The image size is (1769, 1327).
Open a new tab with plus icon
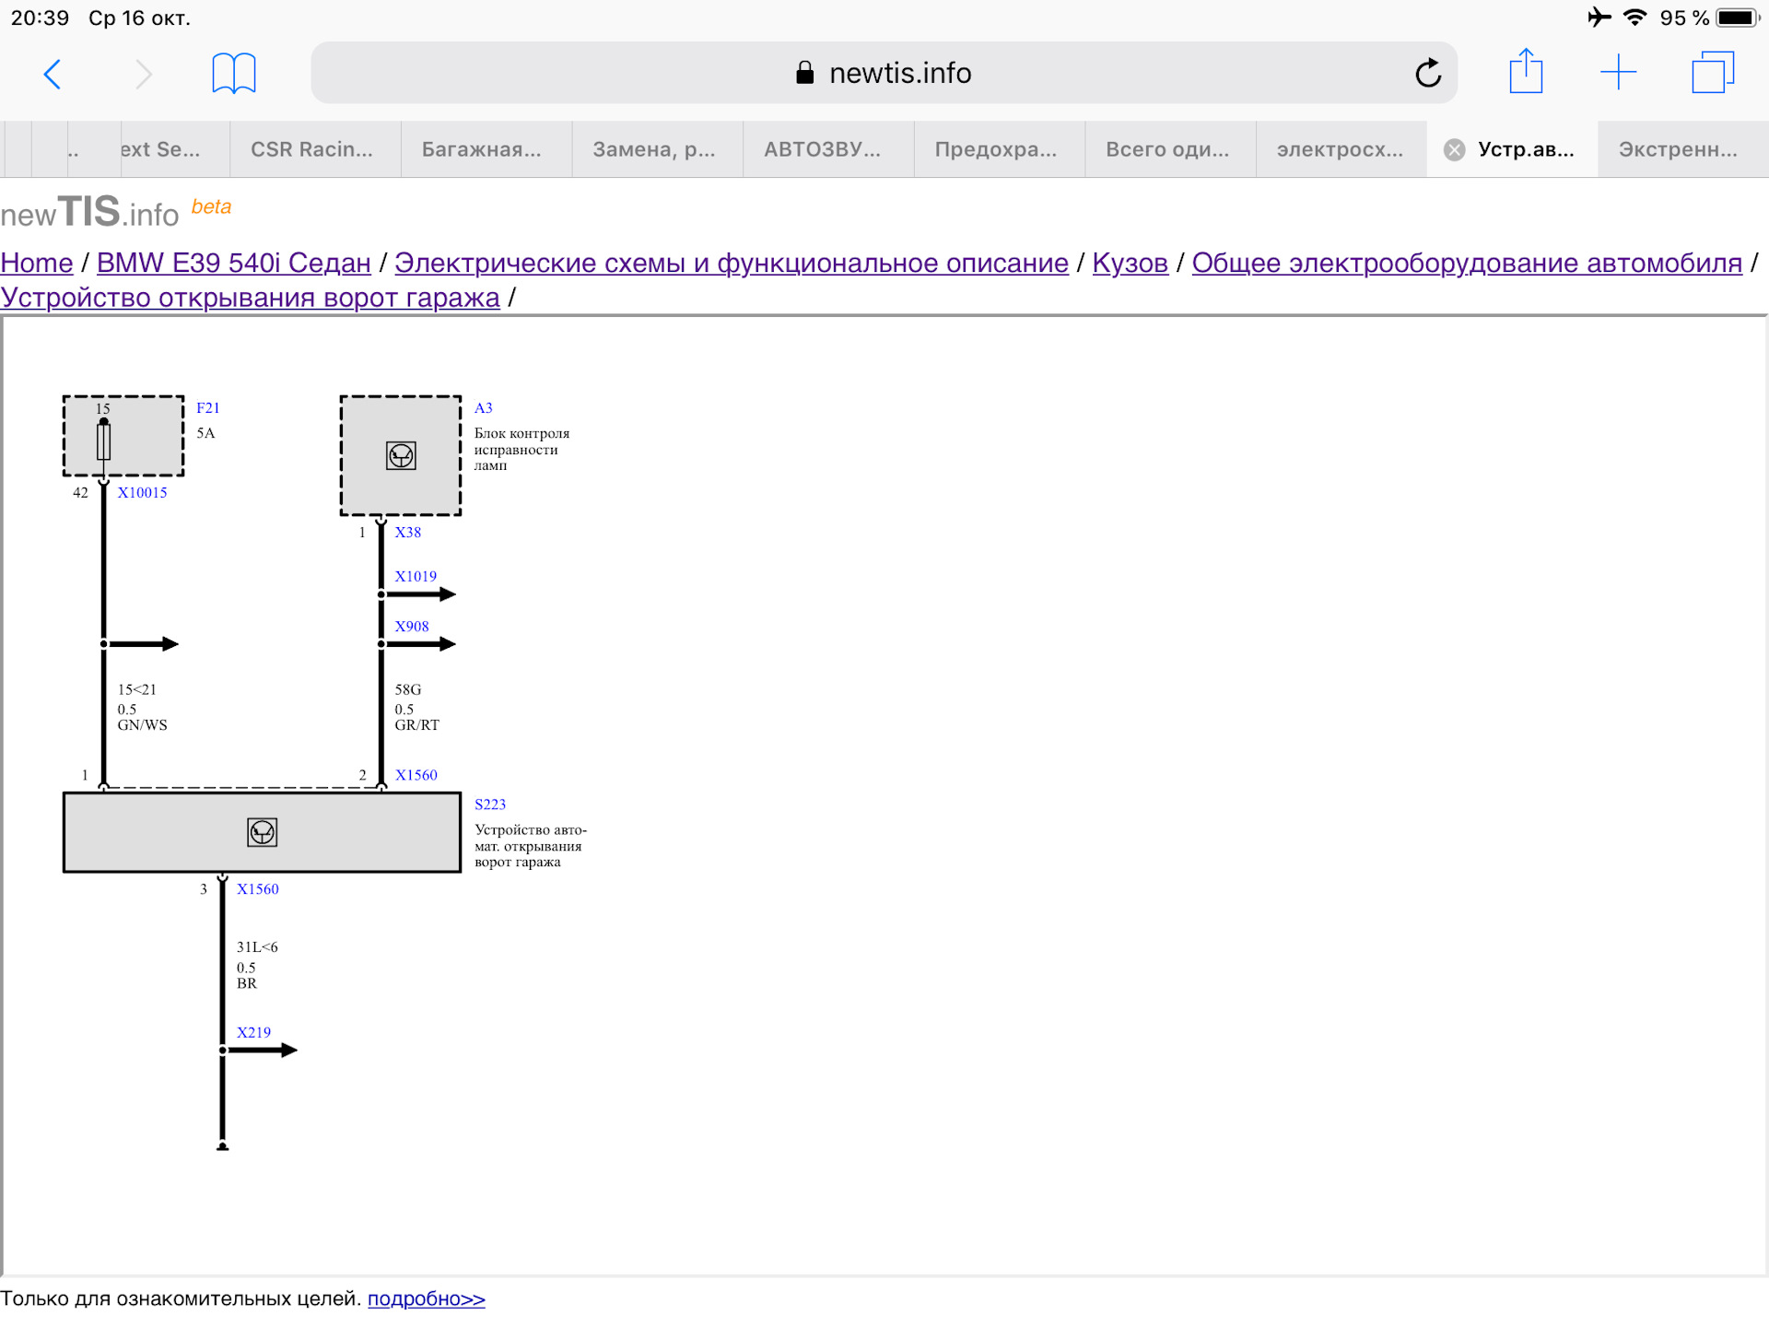point(1618,72)
